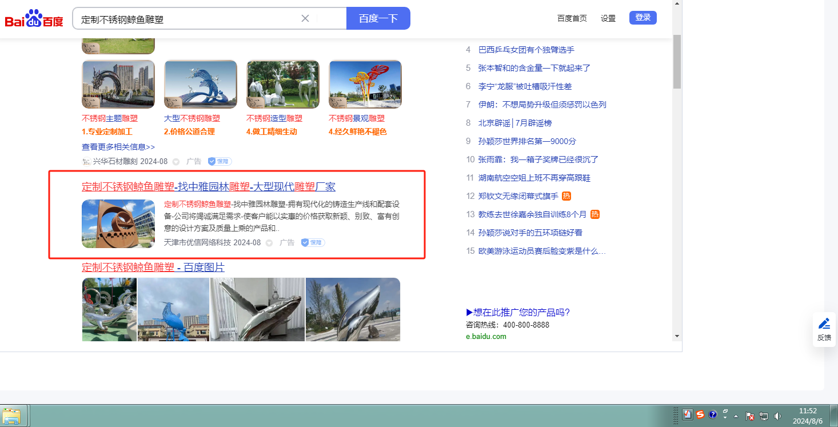Open the Action Center flag tray icon
The width and height of the screenshot is (838, 427).
pyautogui.click(x=751, y=416)
